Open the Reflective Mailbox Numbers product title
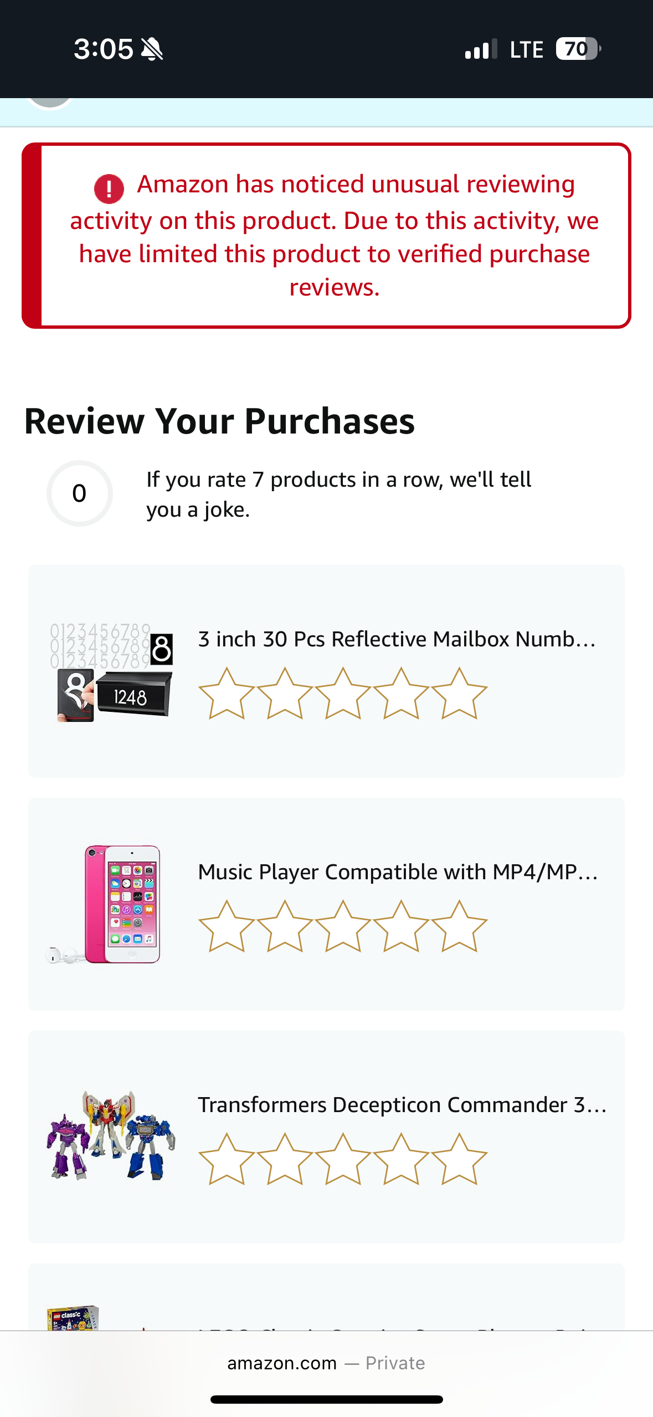The height and width of the screenshot is (1417, 653). point(397,639)
